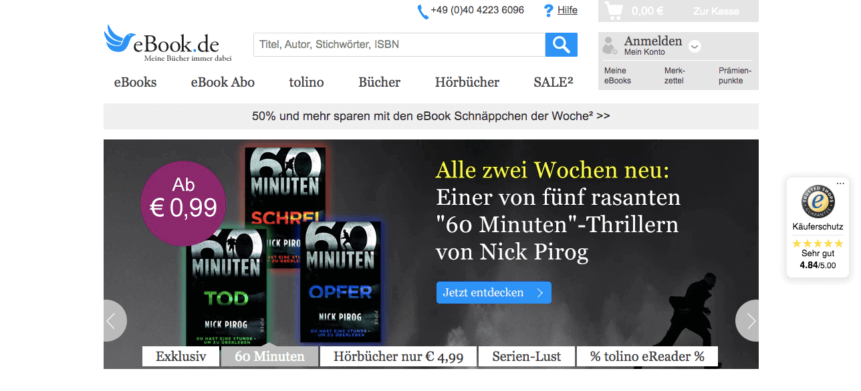This screenshot has width=861, height=391.
Task: Open the Bücher menu
Action: [379, 82]
